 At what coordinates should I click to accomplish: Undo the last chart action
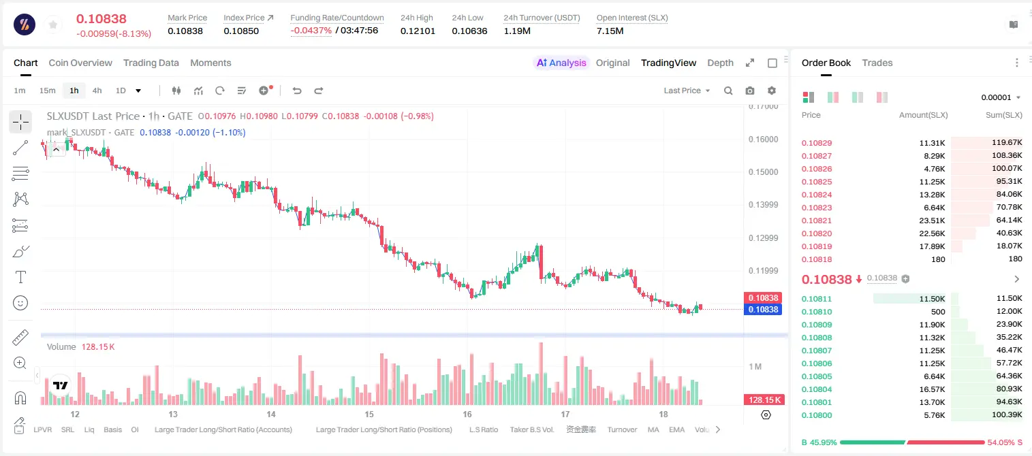click(297, 91)
